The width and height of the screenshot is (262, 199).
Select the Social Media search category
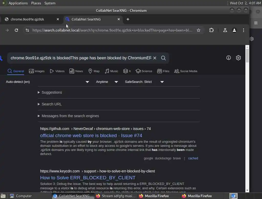click(186, 71)
